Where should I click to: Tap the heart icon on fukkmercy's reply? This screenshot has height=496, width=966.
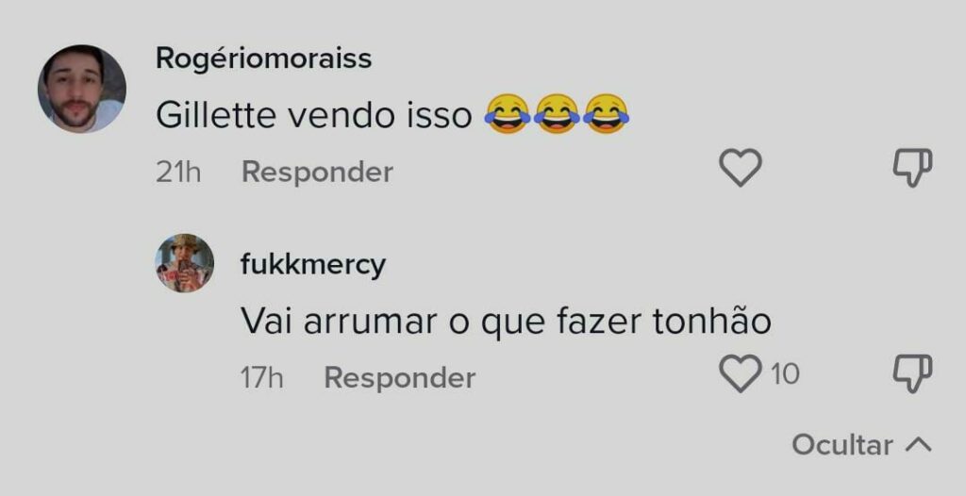click(x=741, y=373)
